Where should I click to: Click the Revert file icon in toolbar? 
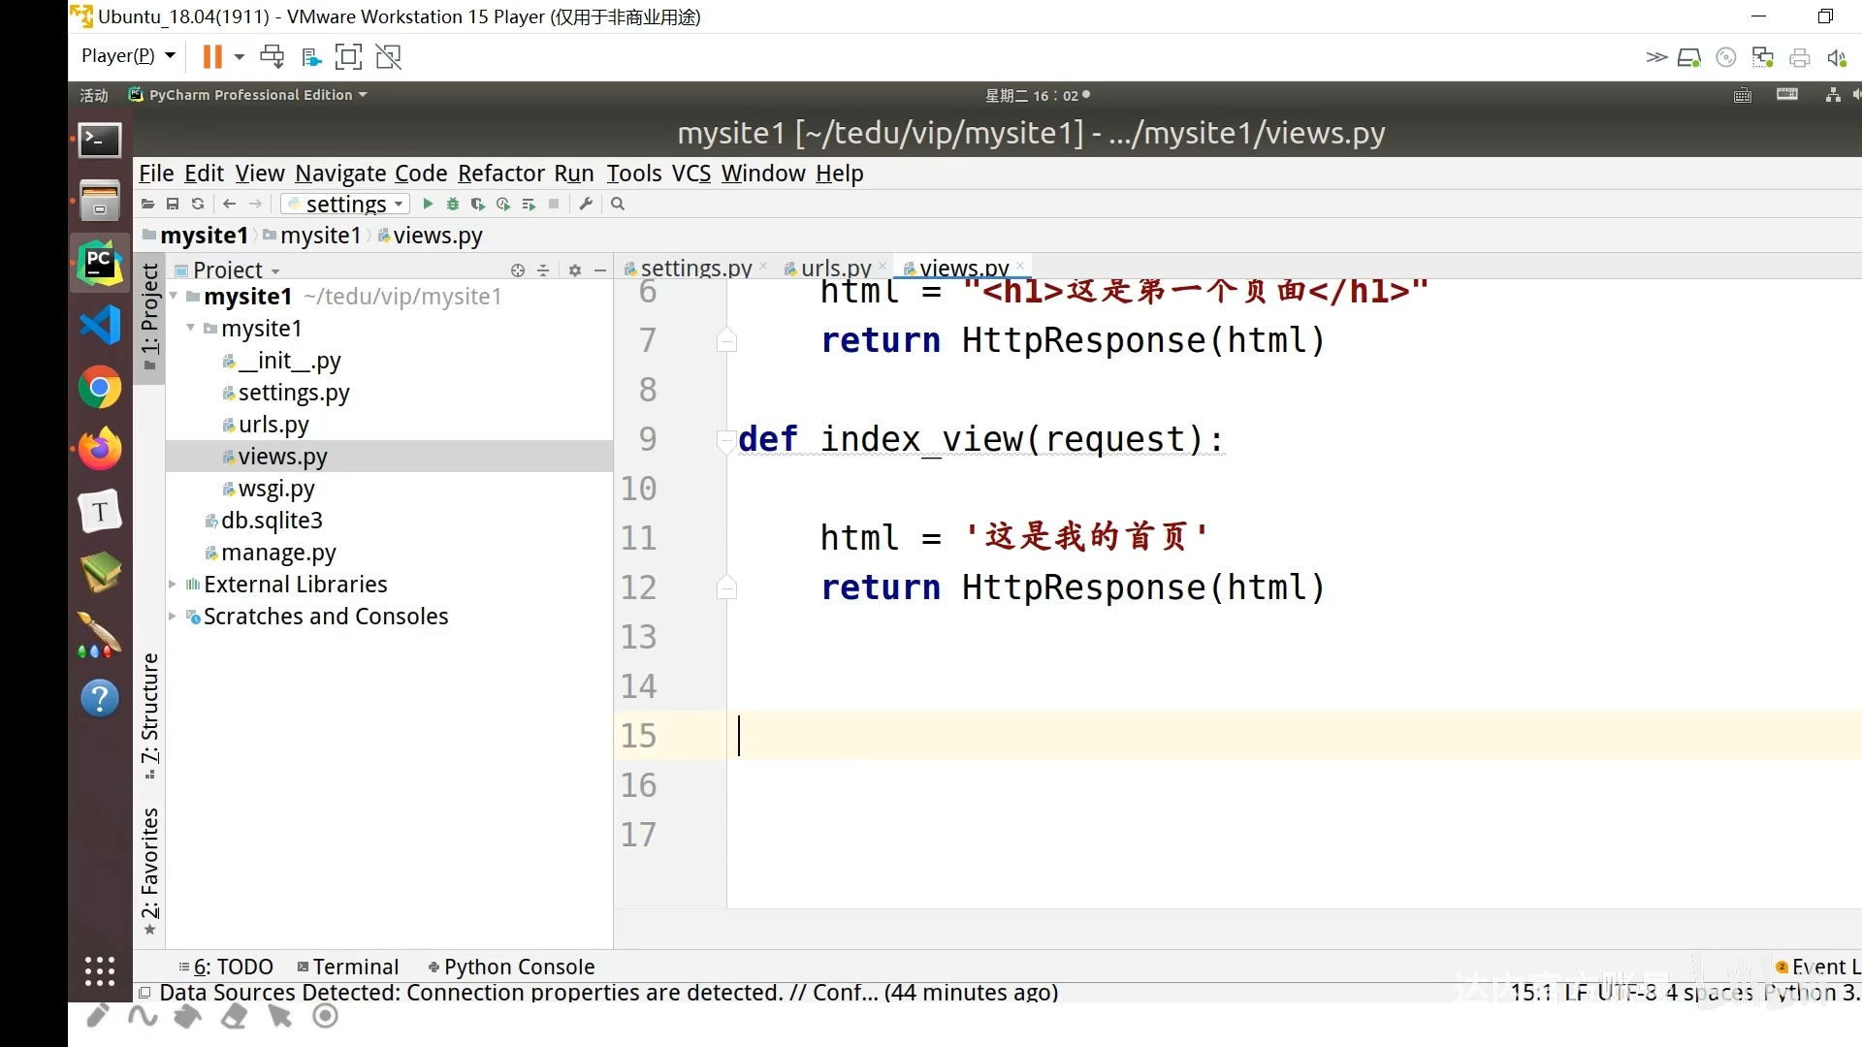[197, 205]
